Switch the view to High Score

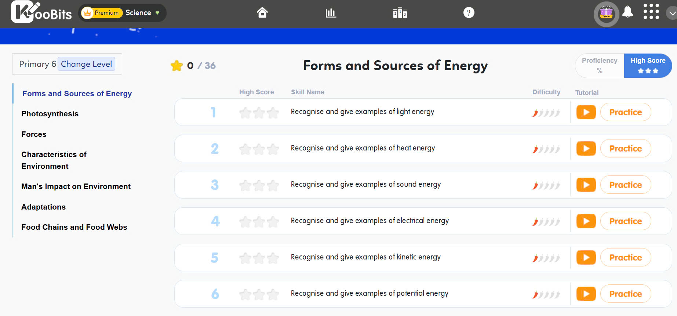tap(648, 65)
